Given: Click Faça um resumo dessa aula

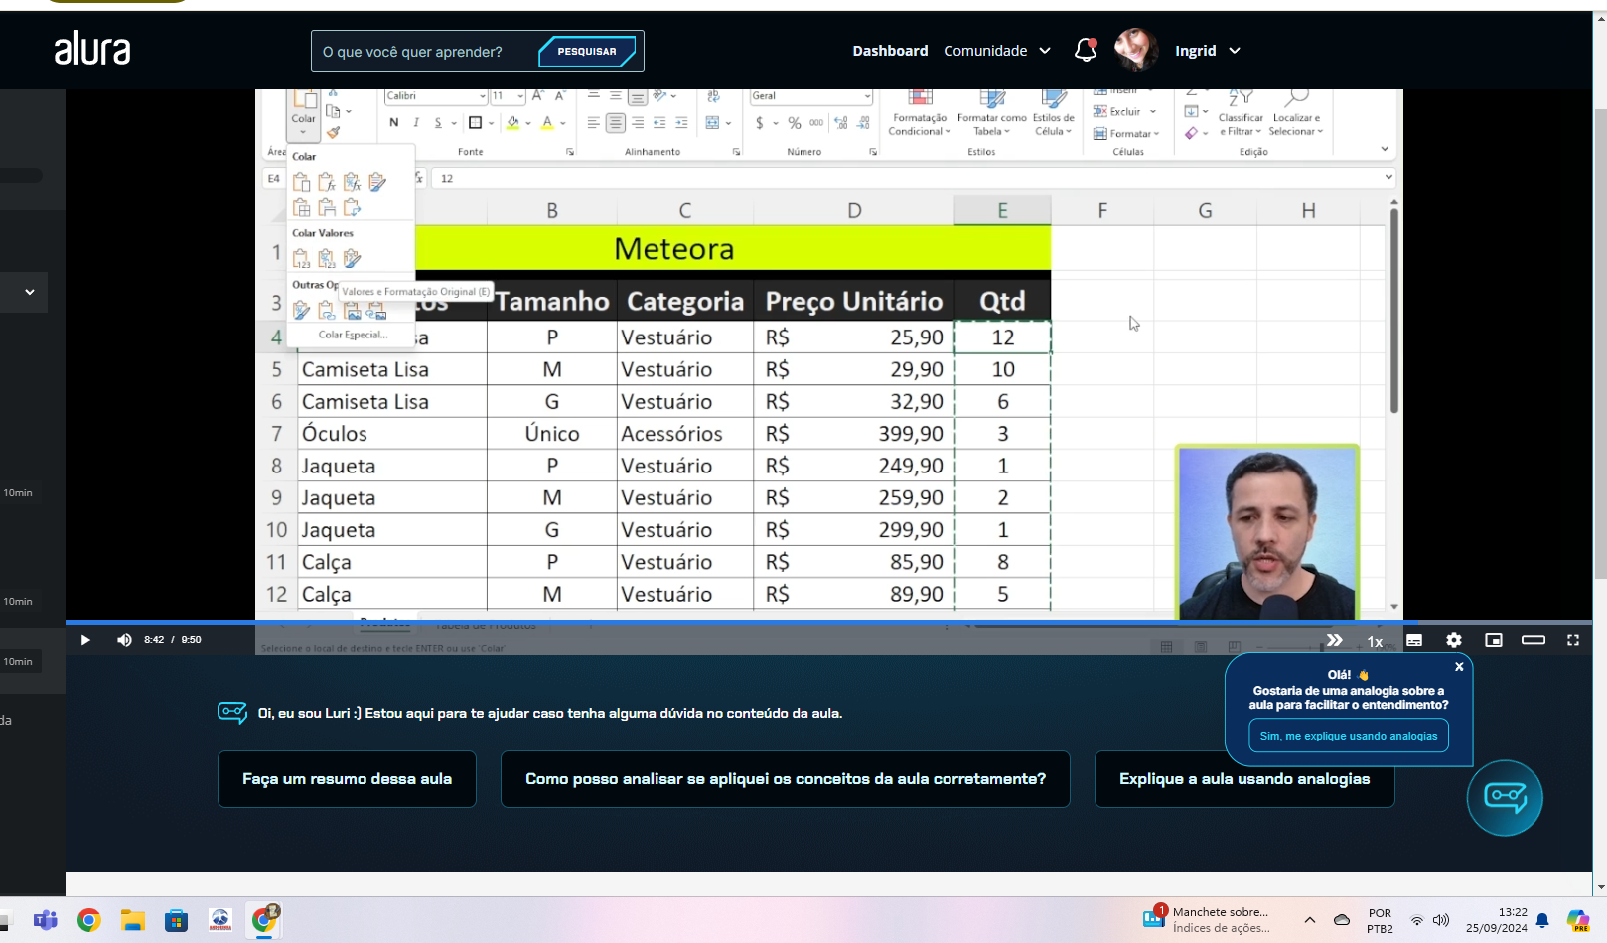Looking at the screenshot, I should 347,779.
